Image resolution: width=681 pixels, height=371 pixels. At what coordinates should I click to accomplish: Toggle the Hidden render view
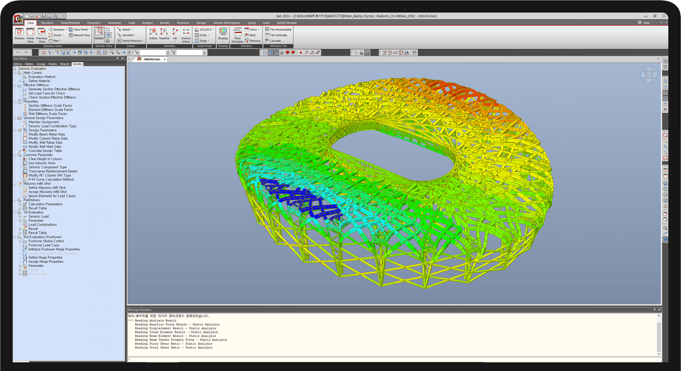point(99,33)
